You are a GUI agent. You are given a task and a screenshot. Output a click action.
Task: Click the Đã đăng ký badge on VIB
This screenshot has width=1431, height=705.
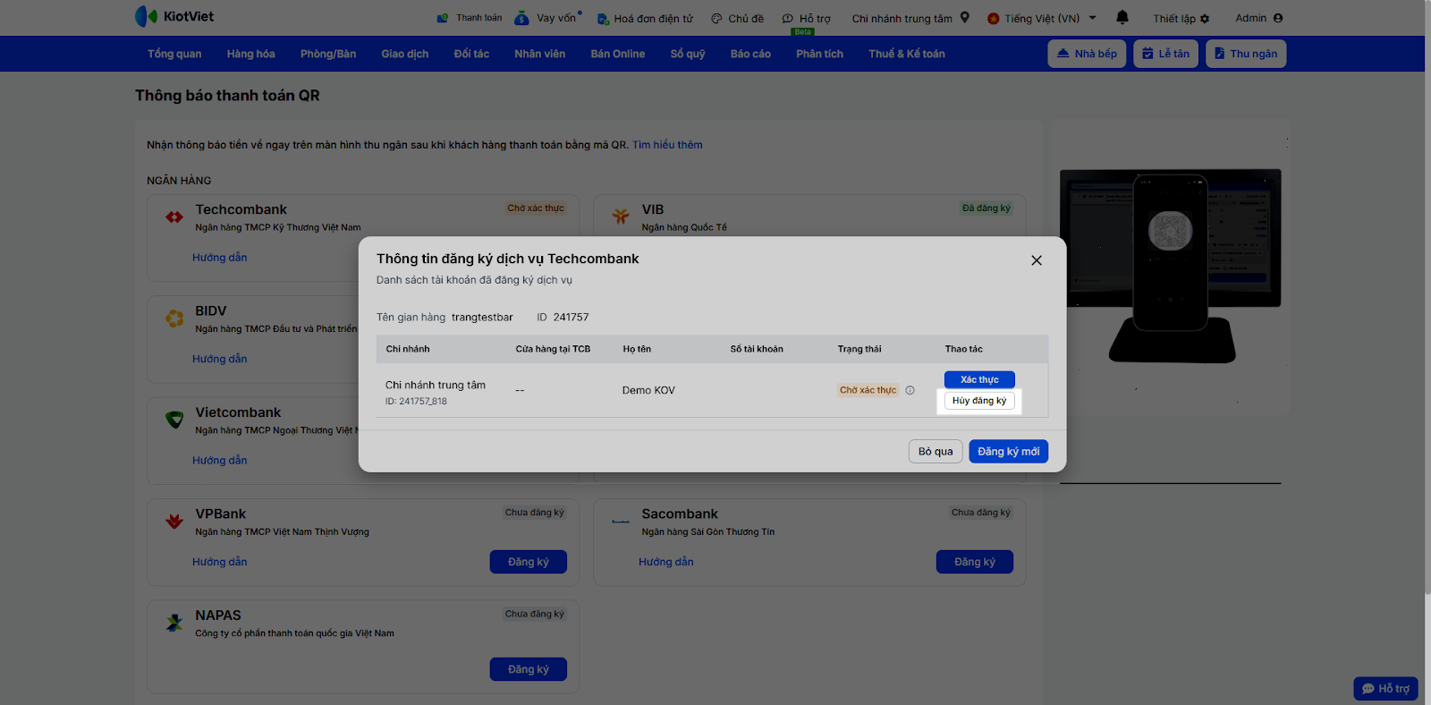point(986,208)
